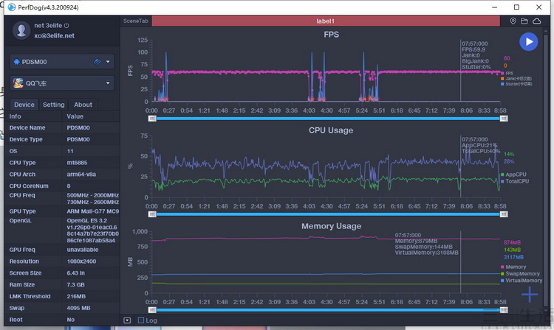Start recording with the blue play button
Screen dimensions: 554x330
tap(529, 41)
